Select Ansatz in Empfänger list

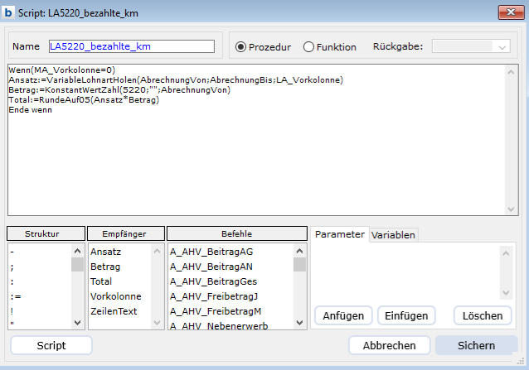[104, 252]
